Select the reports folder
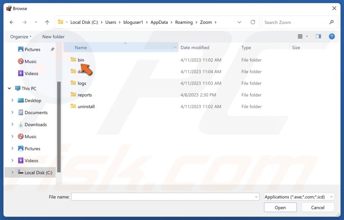 tap(84, 95)
